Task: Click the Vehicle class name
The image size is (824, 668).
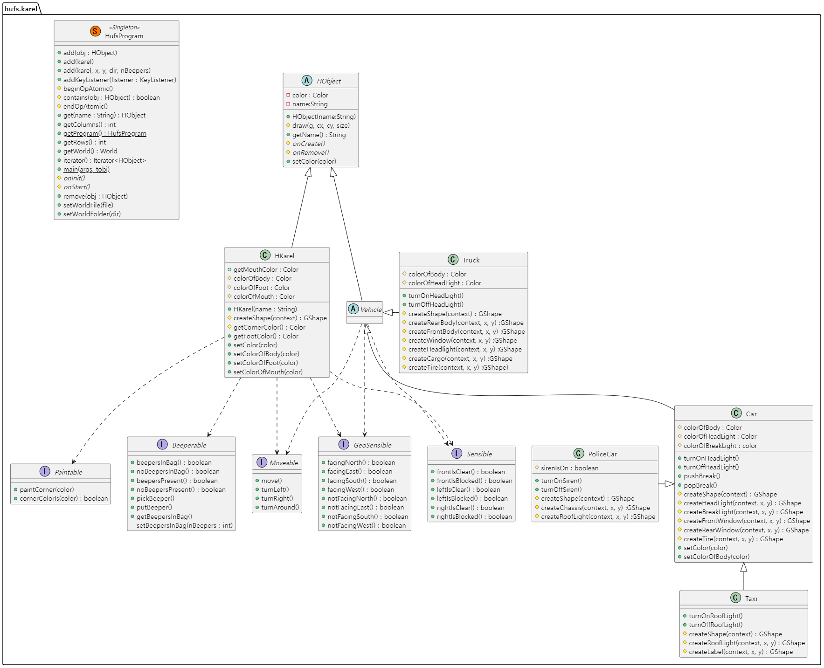Action: pyautogui.click(x=371, y=310)
